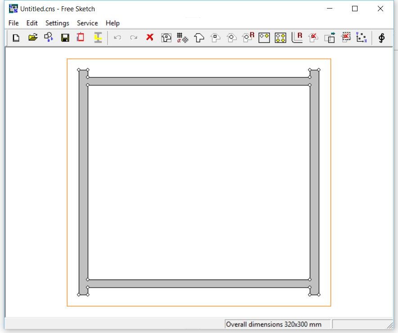Click the grid settings icon with alpha
The height and width of the screenshot is (333, 398).
pos(183,38)
